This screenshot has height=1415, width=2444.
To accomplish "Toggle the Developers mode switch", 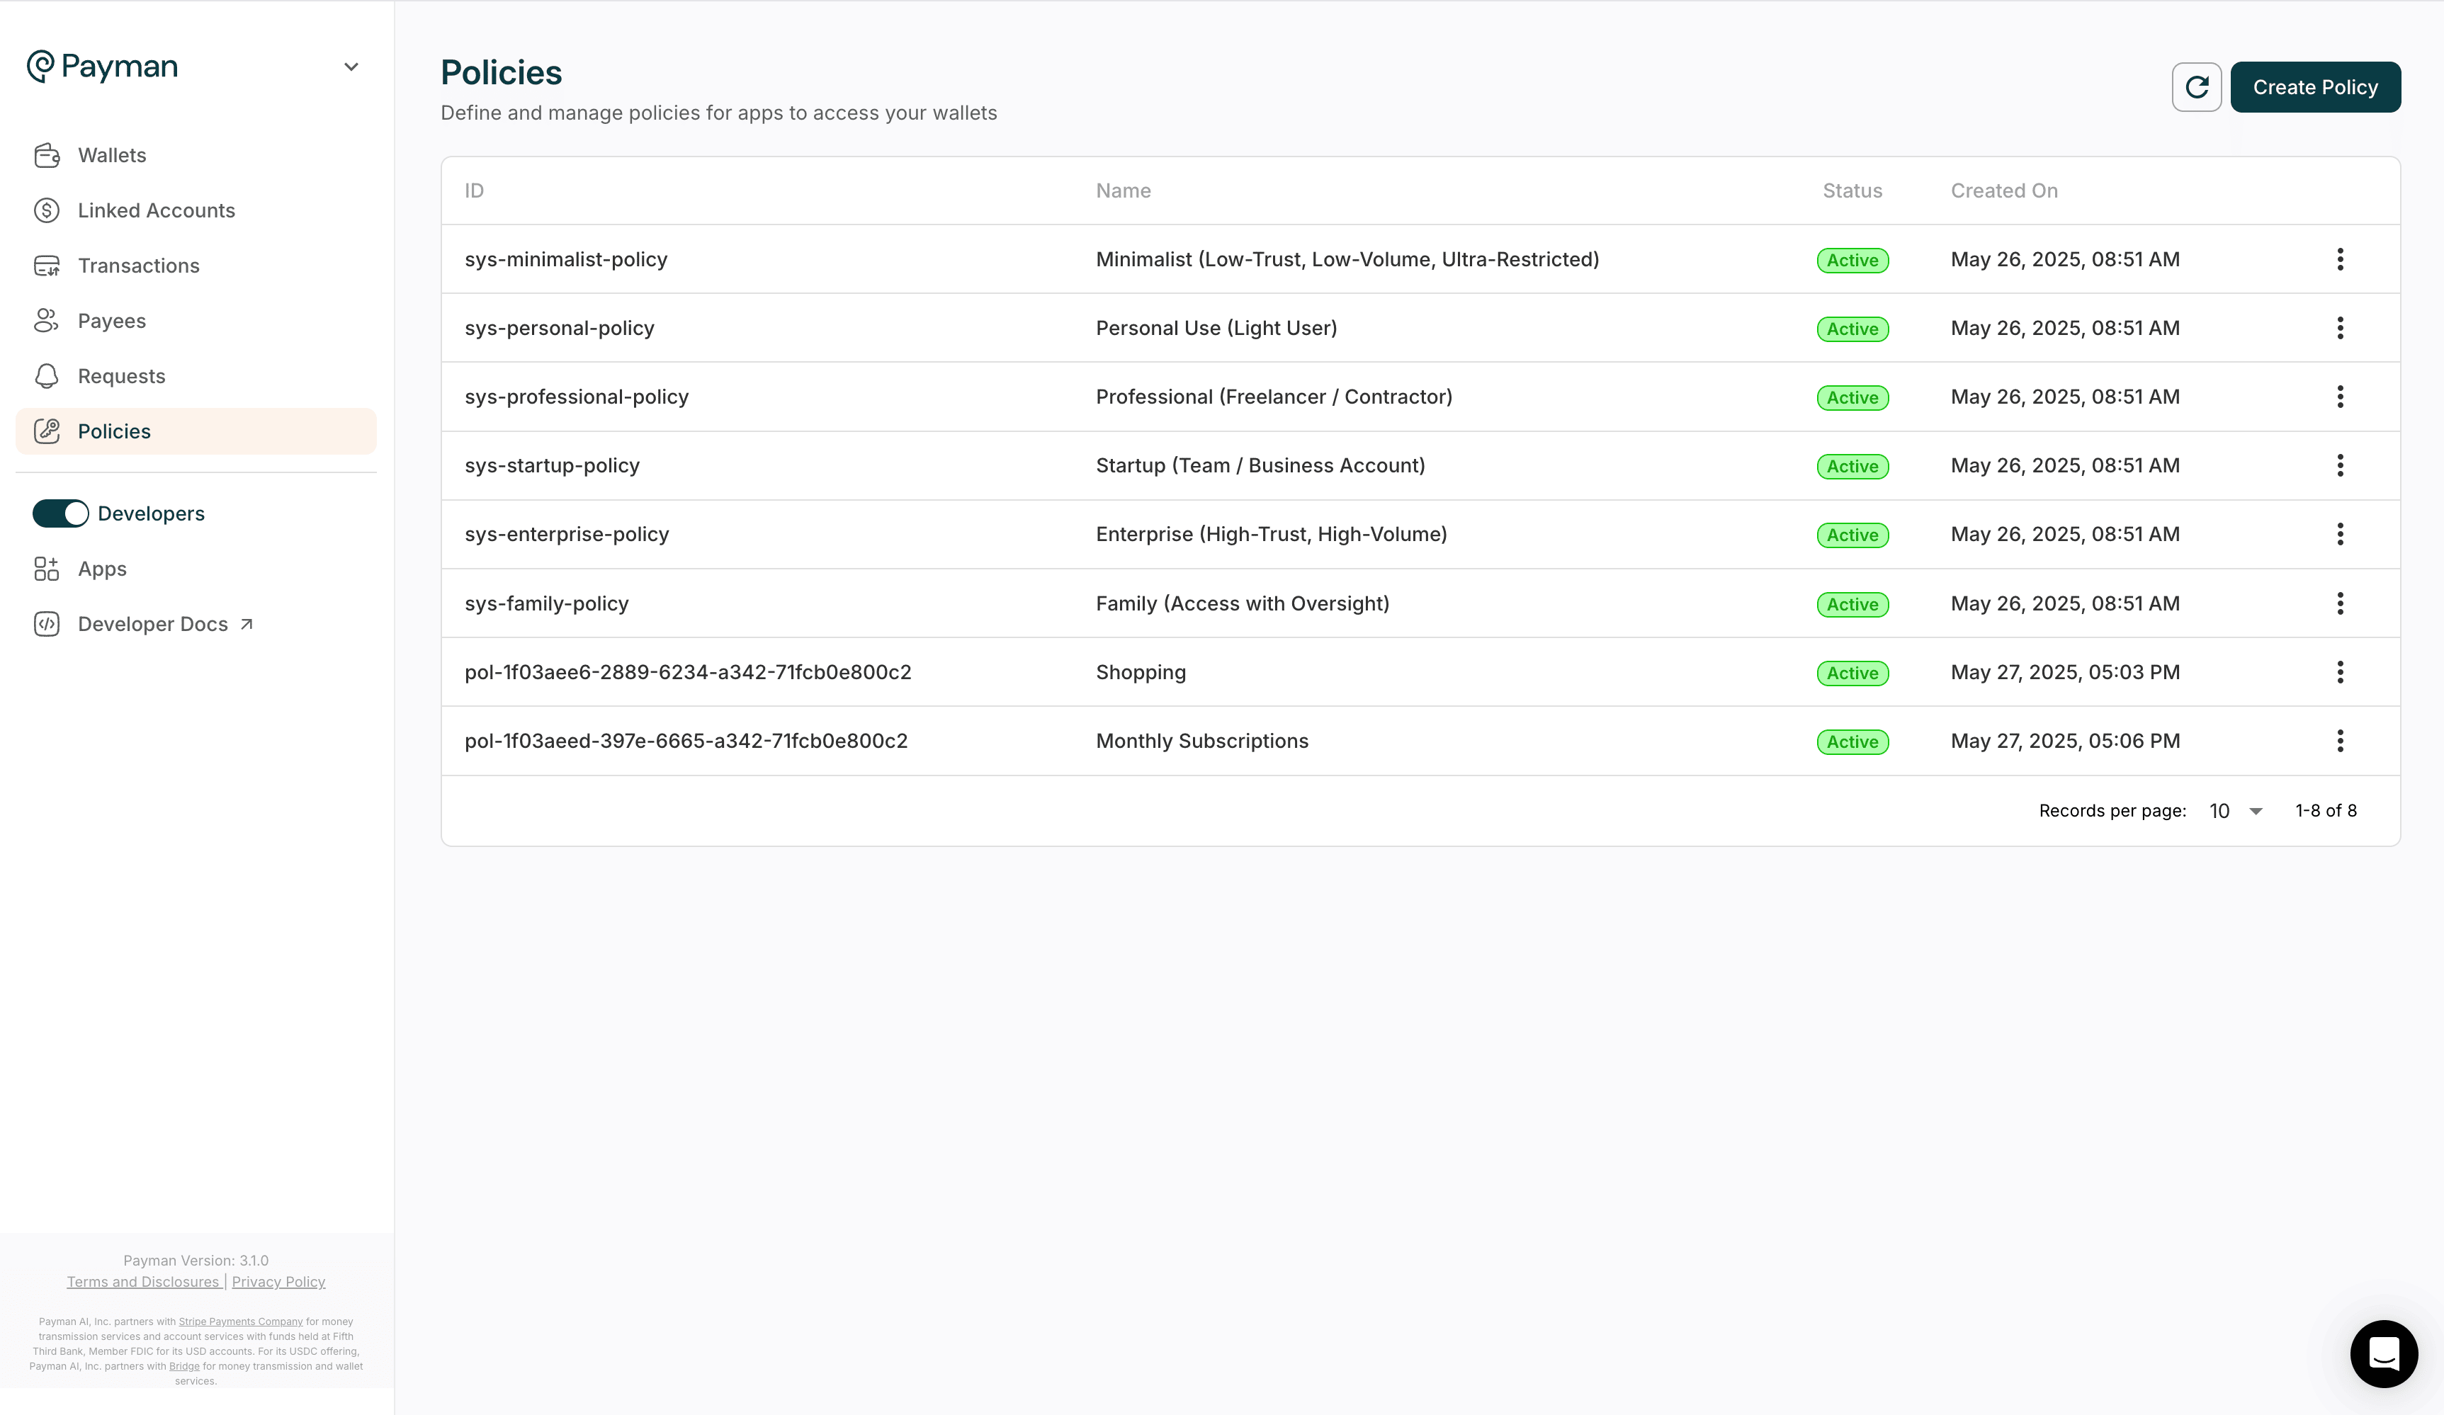I will tap(60, 514).
